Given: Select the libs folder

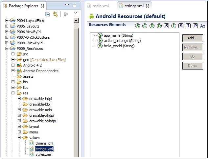Looking at the screenshot, I should (25, 88).
